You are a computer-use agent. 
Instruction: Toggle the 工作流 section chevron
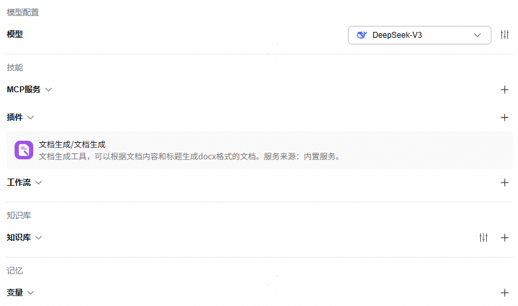39,183
